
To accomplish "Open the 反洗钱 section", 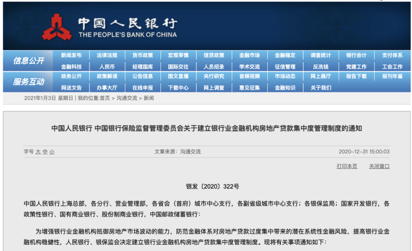I will (x=321, y=66).
